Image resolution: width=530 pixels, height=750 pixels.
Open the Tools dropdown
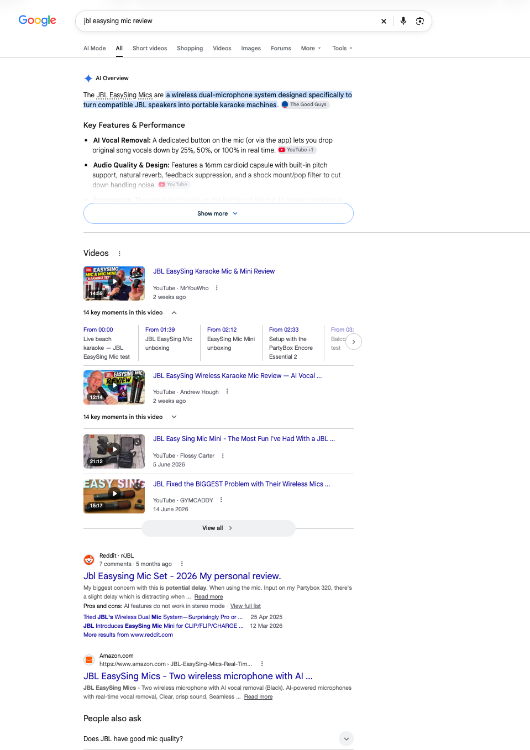coord(342,49)
